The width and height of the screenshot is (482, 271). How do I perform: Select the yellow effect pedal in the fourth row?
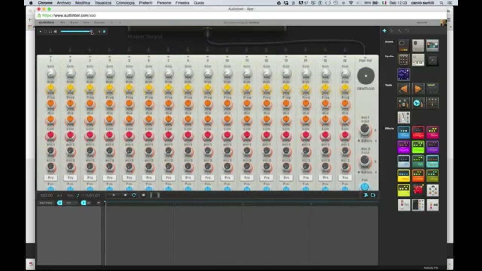tap(403, 176)
